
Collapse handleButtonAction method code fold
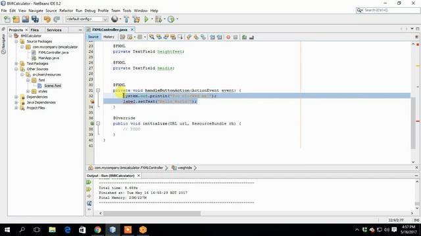click(x=98, y=90)
